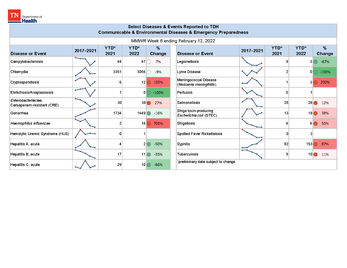Click the Hepatitis C YTD 2021 value 29
The width and height of the screenshot is (347, 268).
click(x=119, y=165)
